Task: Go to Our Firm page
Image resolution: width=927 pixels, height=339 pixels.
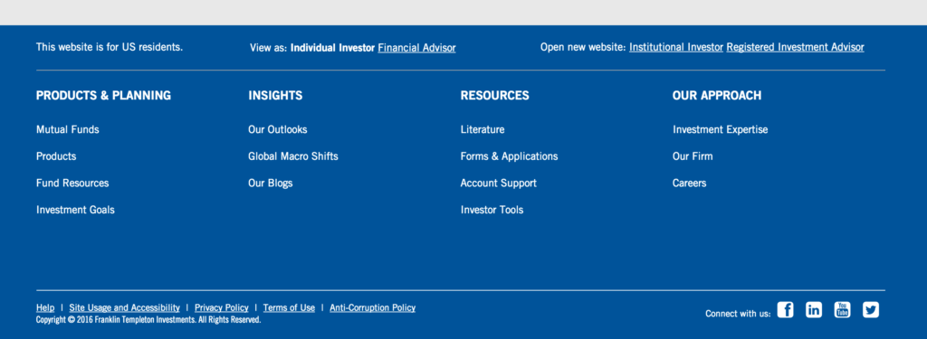Action: 693,156
